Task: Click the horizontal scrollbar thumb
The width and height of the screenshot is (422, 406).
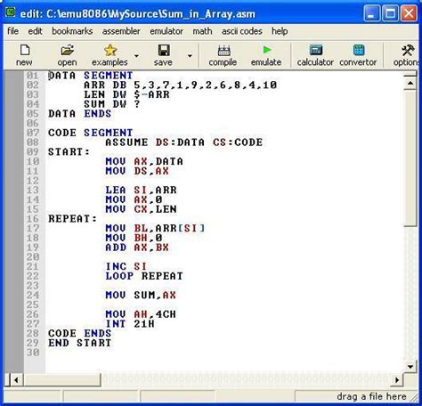Action: (x=61, y=380)
